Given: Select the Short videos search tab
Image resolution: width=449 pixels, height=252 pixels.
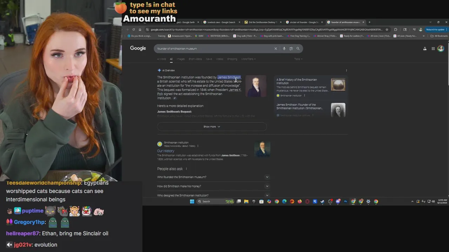Looking at the screenshot, I should (x=195, y=59).
